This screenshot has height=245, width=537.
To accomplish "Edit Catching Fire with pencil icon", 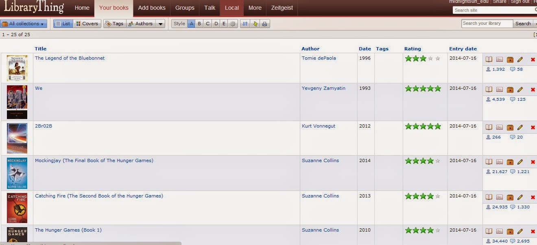I will (x=520, y=197).
